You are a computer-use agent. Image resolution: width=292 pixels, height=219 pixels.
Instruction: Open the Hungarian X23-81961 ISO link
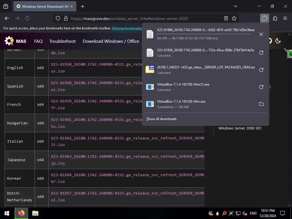(96, 123)
